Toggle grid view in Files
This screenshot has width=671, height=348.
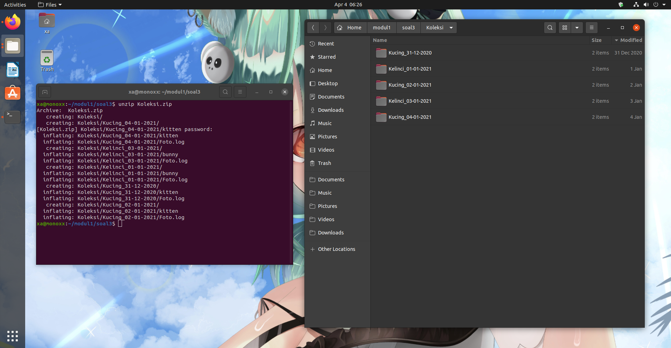565,28
